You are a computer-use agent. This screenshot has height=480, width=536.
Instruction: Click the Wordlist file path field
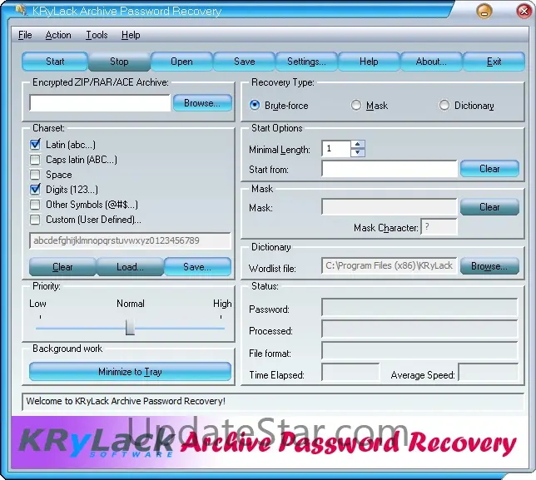tap(390, 266)
